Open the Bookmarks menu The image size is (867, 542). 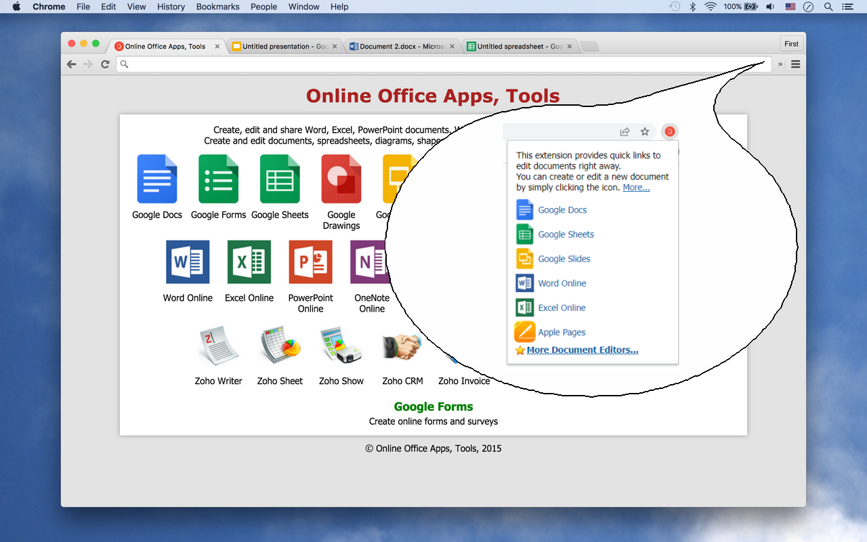click(x=217, y=7)
